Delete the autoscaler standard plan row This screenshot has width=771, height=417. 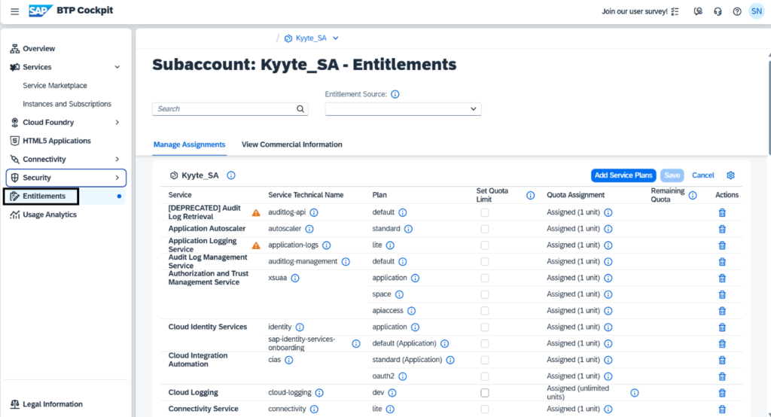pos(722,229)
